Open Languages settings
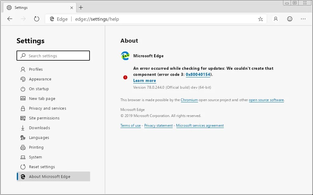This screenshot has height=195, width=313. click(x=53, y=137)
